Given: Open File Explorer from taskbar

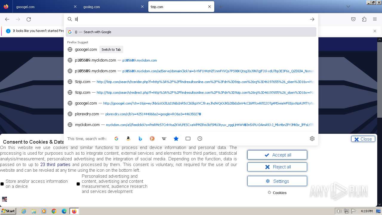Looking at the screenshot, I should [x=34, y=211].
